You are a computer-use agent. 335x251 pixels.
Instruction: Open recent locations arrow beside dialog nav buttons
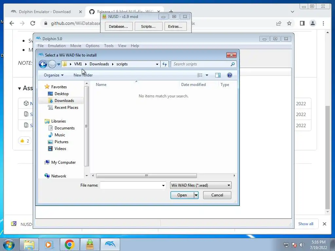[x=59, y=64]
